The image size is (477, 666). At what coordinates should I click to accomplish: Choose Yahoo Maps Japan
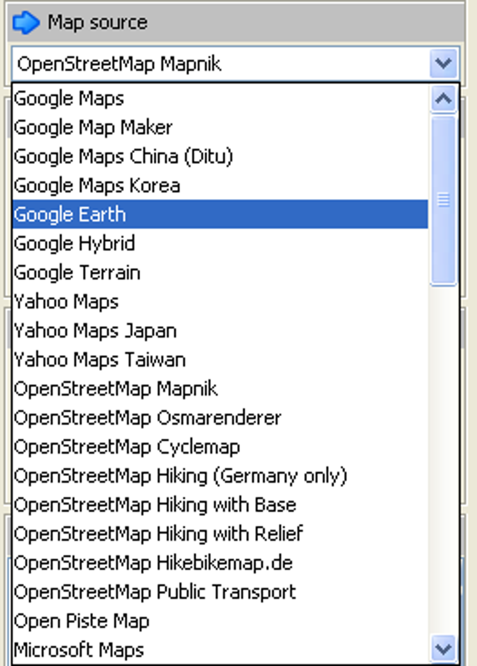(220, 330)
